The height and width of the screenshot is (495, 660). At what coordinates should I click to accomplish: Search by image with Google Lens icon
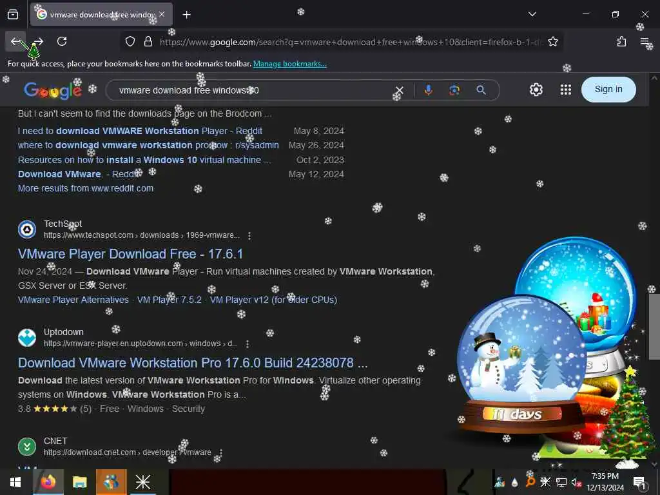(454, 90)
